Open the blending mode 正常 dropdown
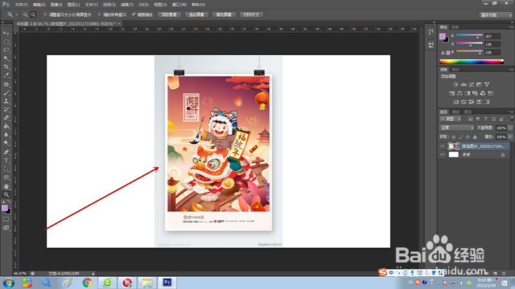This screenshot has width=515, height=289. pyautogui.click(x=457, y=128)
